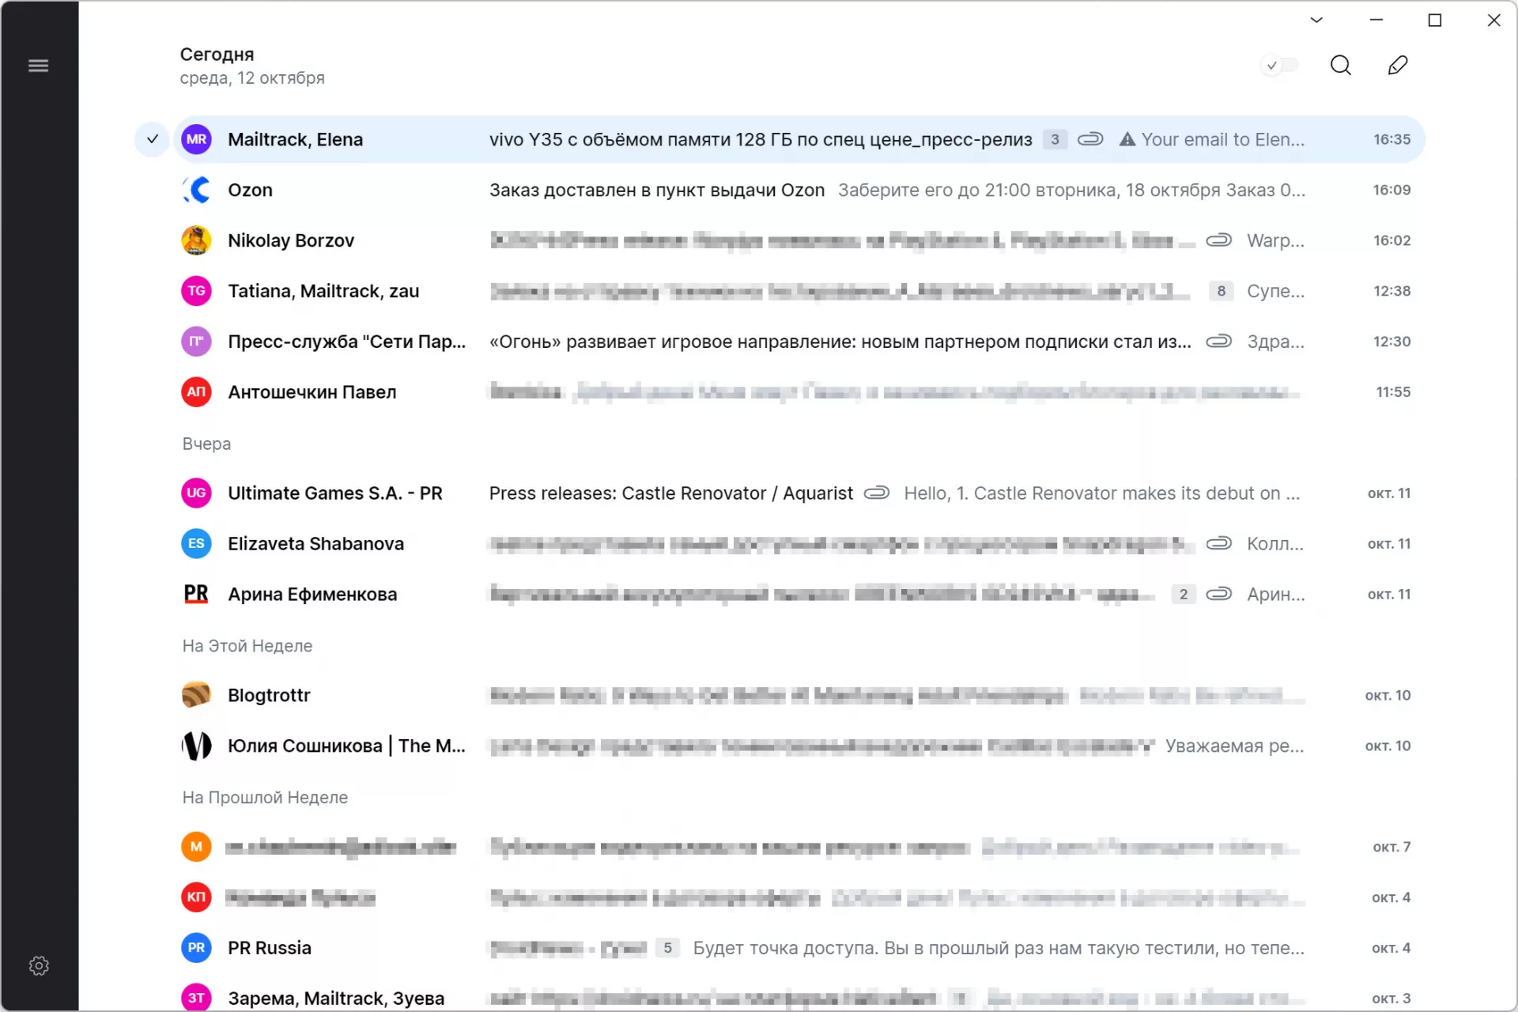Open thread count badge 5 in PR Russia email
This screenshot has height=1012, width=1518.
click(667, 948)
